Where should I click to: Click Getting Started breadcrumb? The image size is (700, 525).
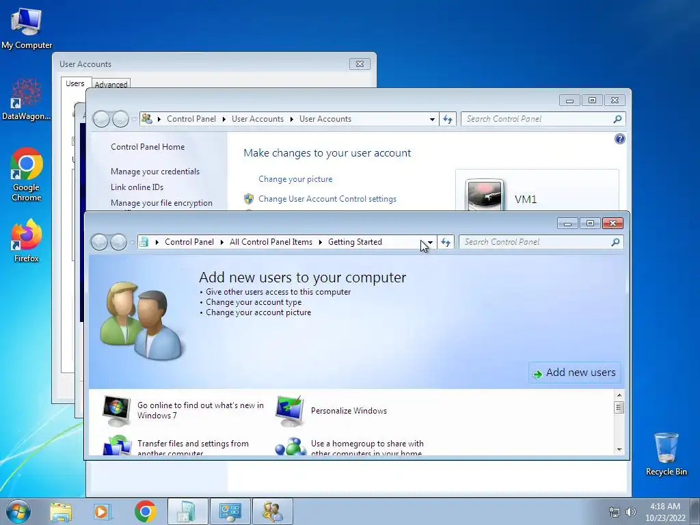coord(355,242)
